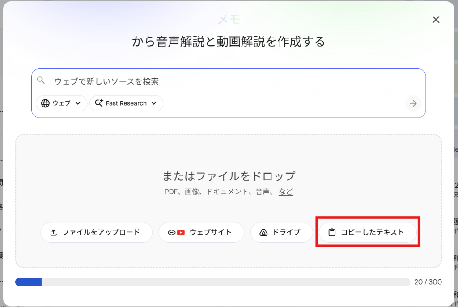Screen dimensions: 458x307
Task: Click the から音声解説と動画解説を作成する title
Action: coord(229,42)
